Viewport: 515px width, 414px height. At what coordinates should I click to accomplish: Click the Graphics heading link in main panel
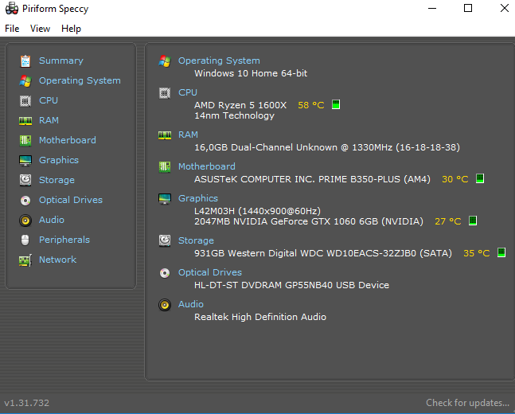coord(198,198)
